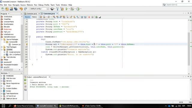Select the Docker service item
The width and height of the screenshot is (192, 108).
(8, 91)
